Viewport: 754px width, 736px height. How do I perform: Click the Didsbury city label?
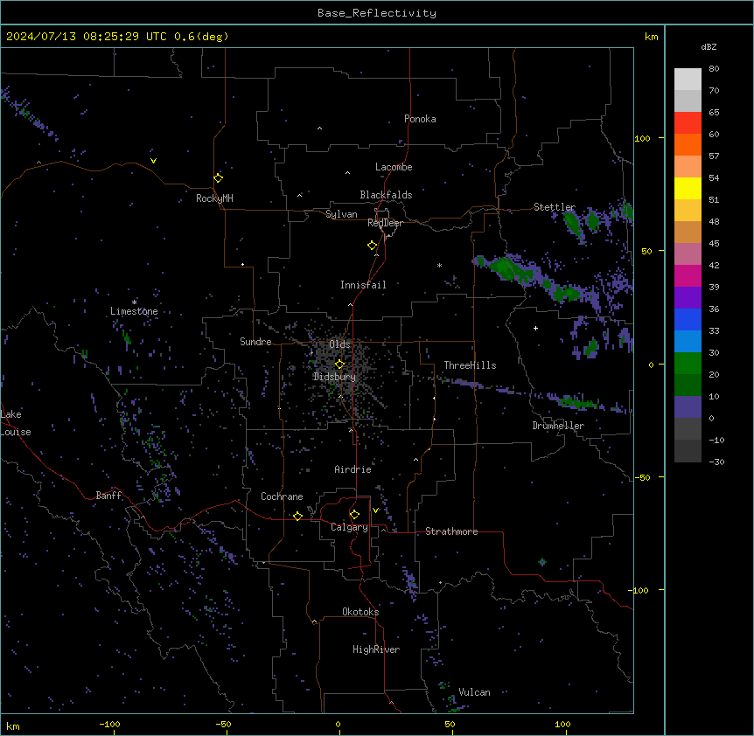[x=334, y=377]
